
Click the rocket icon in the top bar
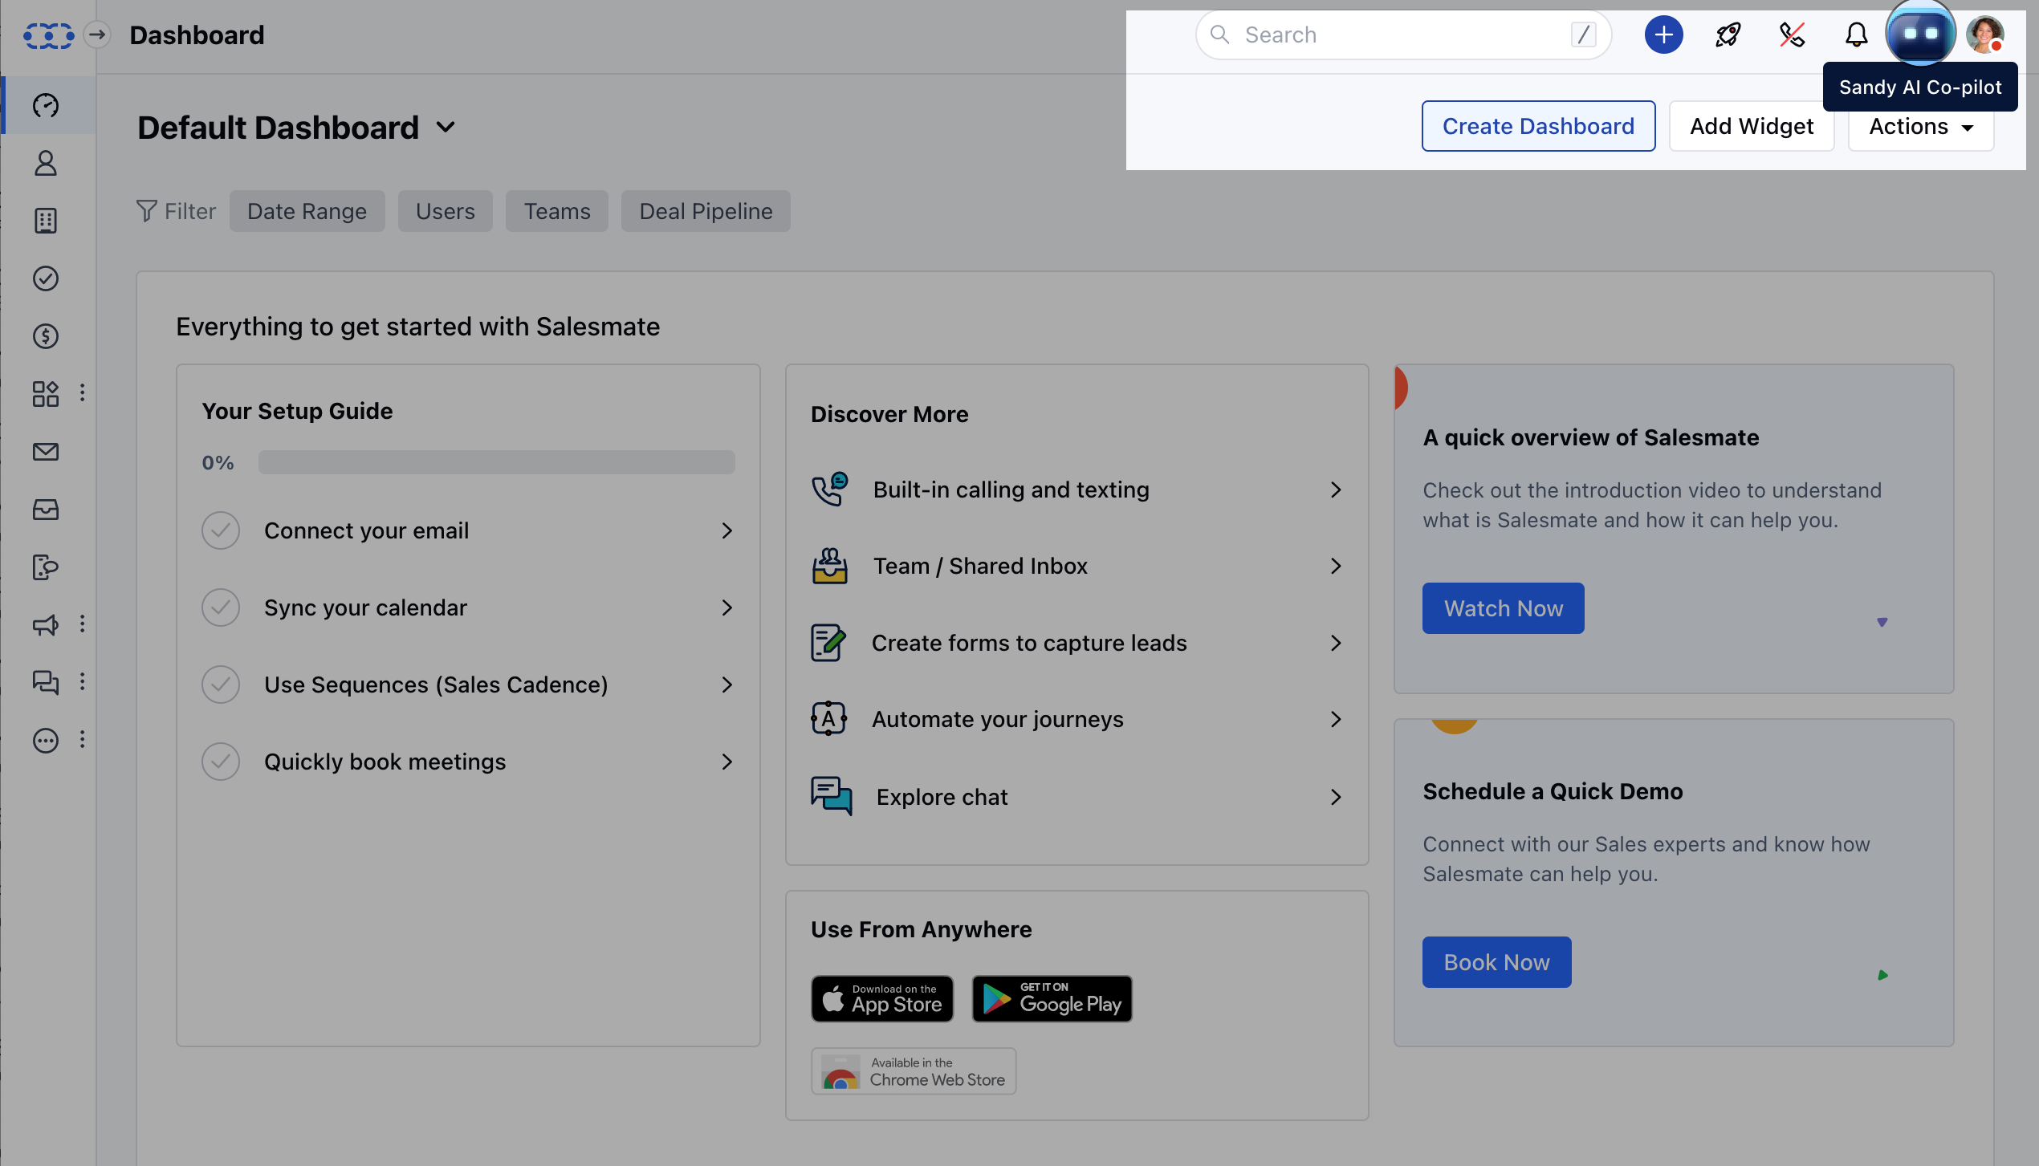(x=1728, y=35)
